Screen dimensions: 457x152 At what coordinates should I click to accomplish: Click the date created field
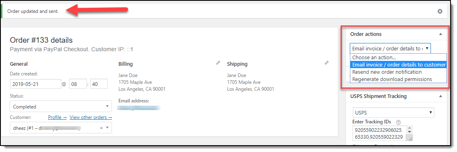(36, 84)
